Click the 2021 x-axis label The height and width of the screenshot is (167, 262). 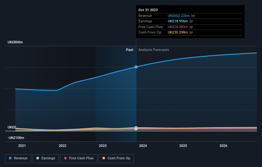pos(22,146)
